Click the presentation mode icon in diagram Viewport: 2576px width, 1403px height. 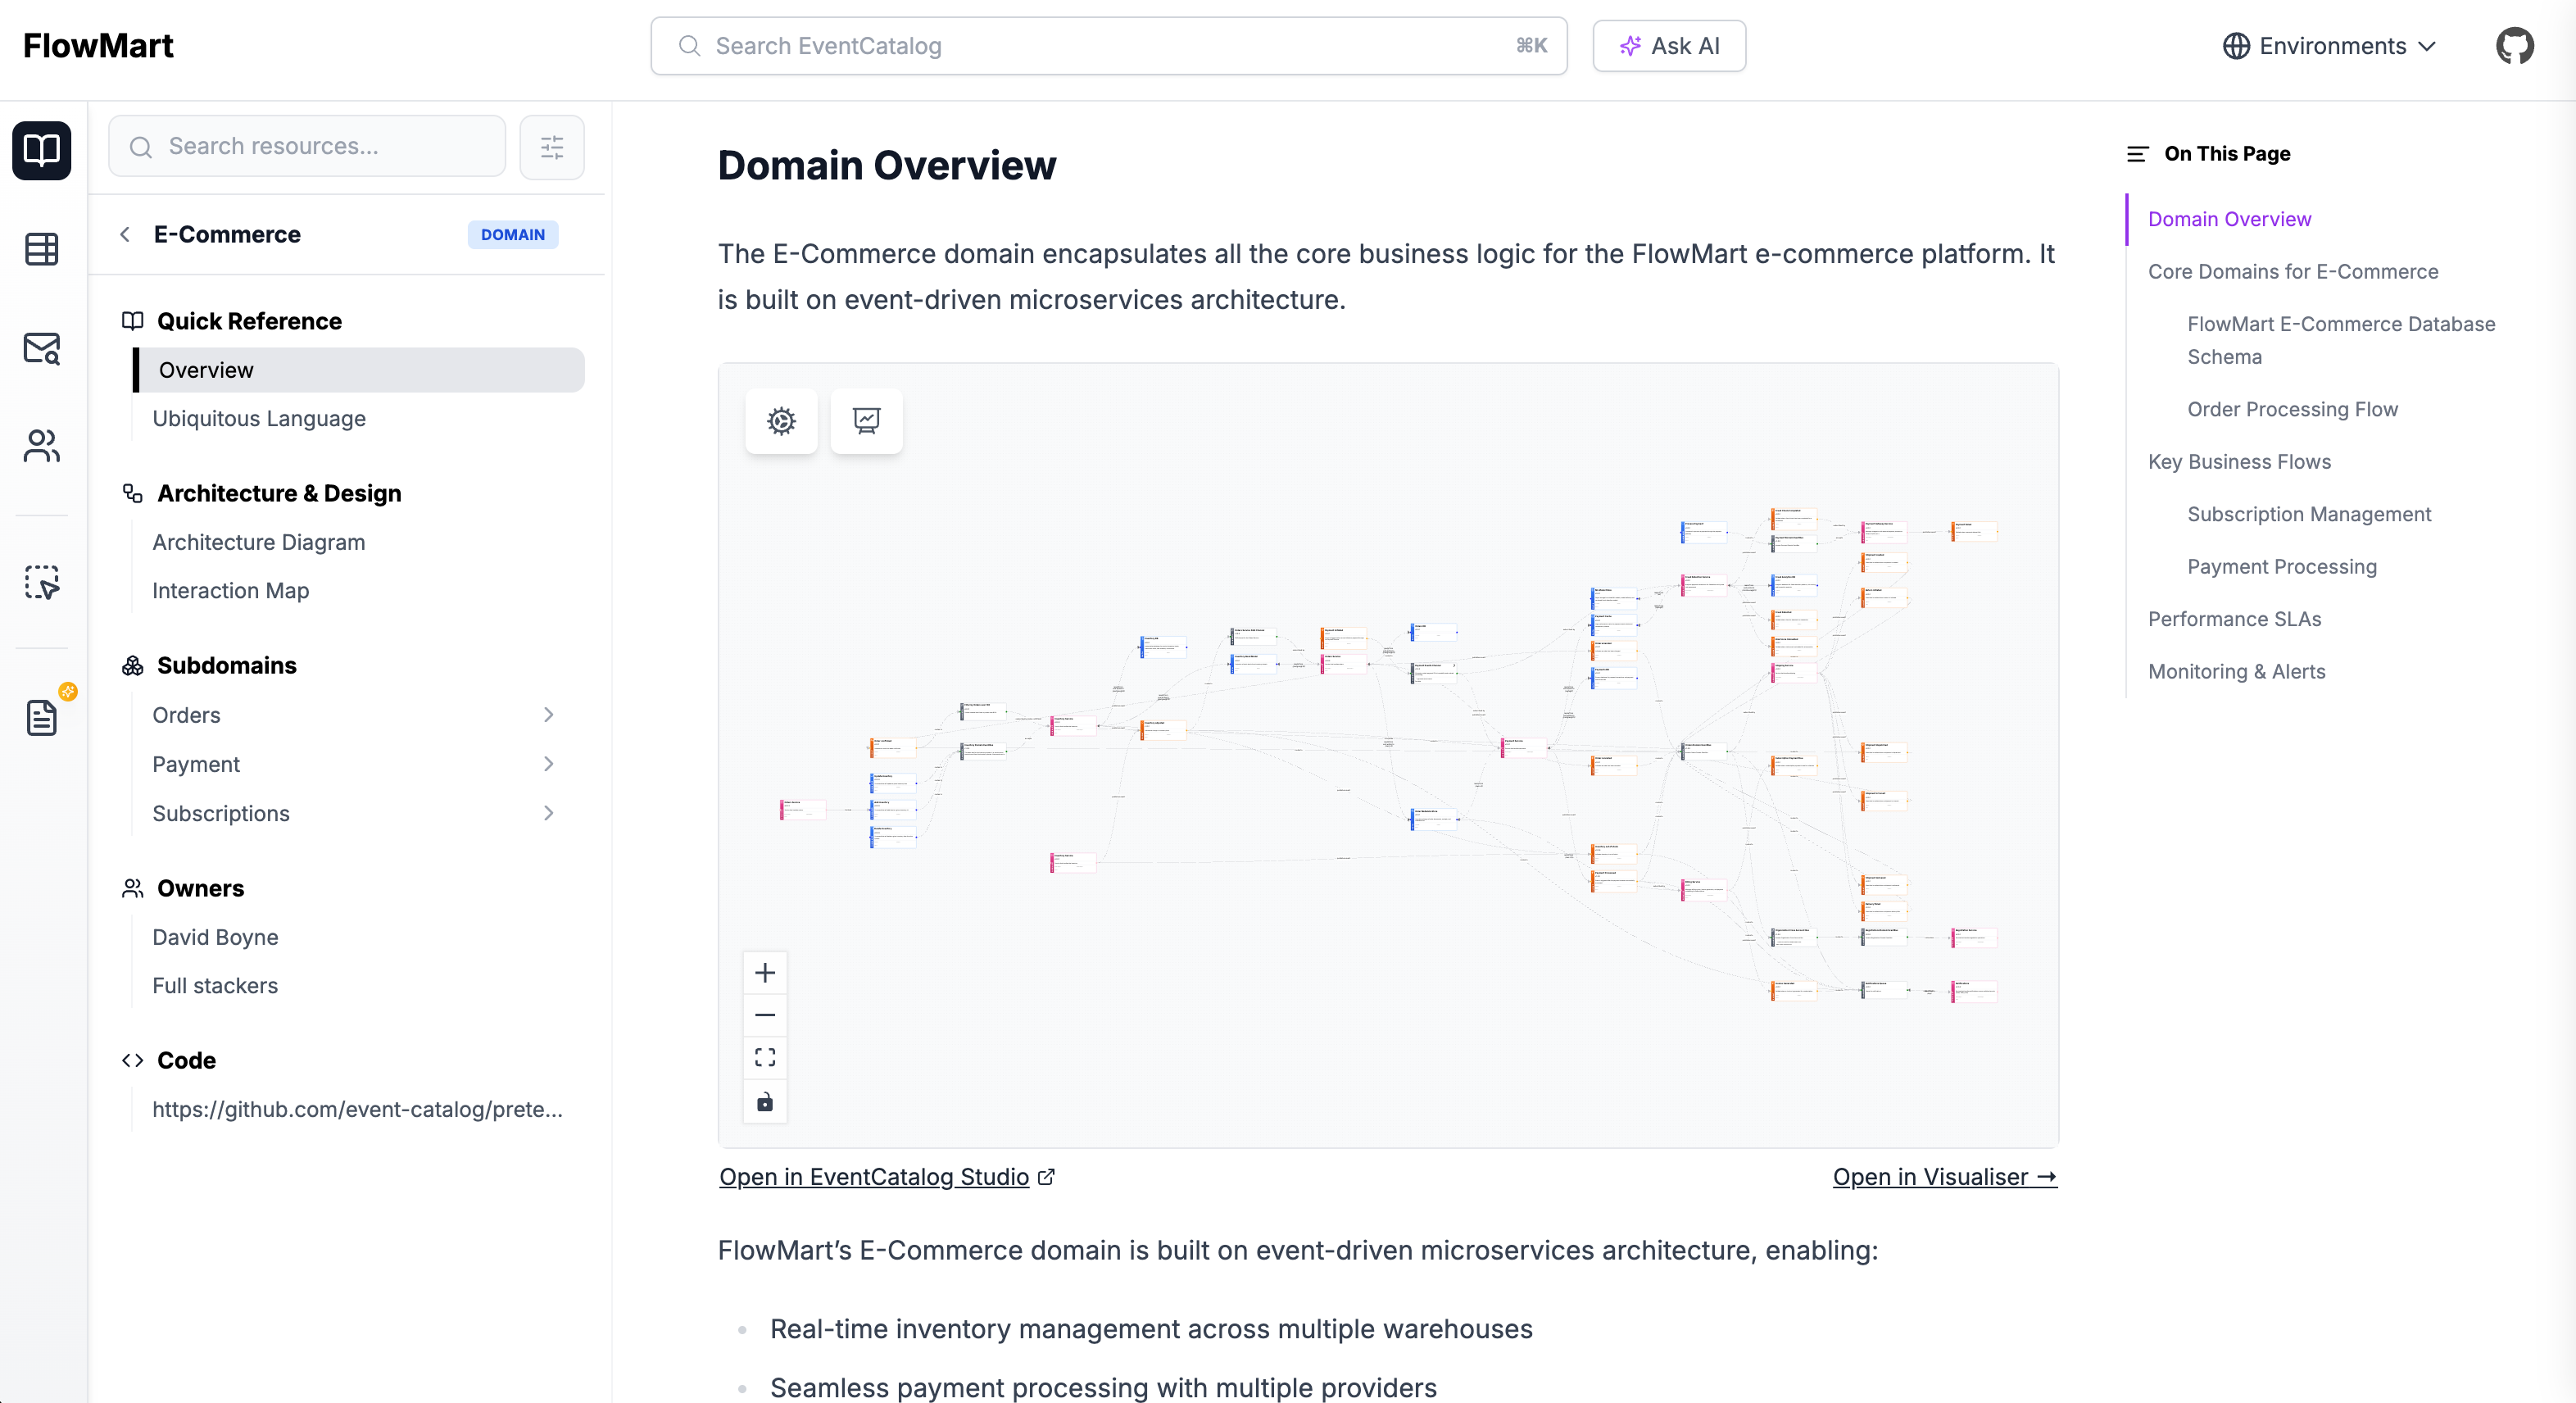(x=866, y=421)
